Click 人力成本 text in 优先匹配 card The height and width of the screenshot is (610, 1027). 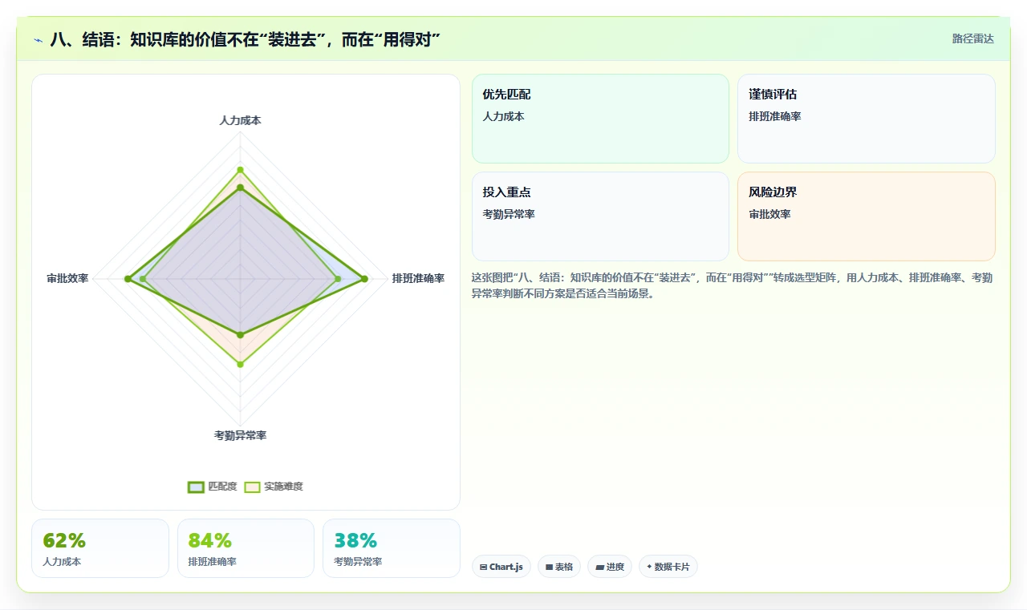pos(503,116)
